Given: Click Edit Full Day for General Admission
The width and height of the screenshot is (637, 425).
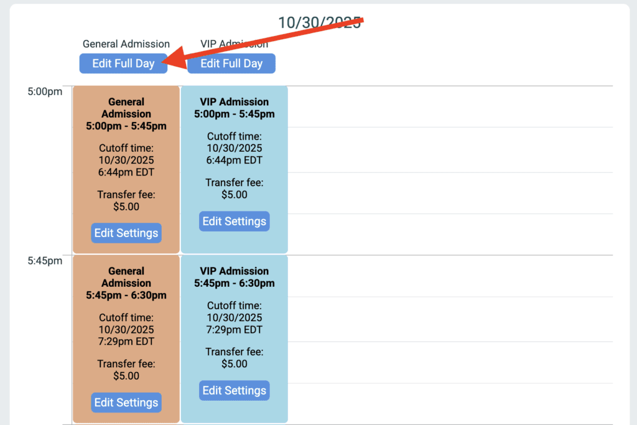Looking at the screenshot, I should [x=123, y=63].
